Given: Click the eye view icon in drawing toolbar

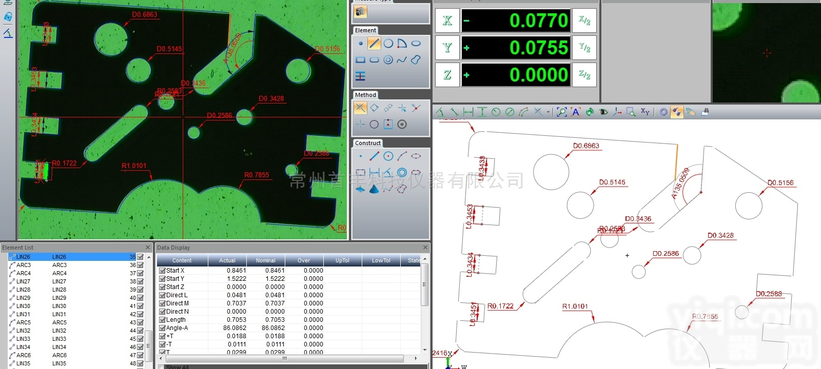Looking at the screenshot, I should [x=603, y=112].
